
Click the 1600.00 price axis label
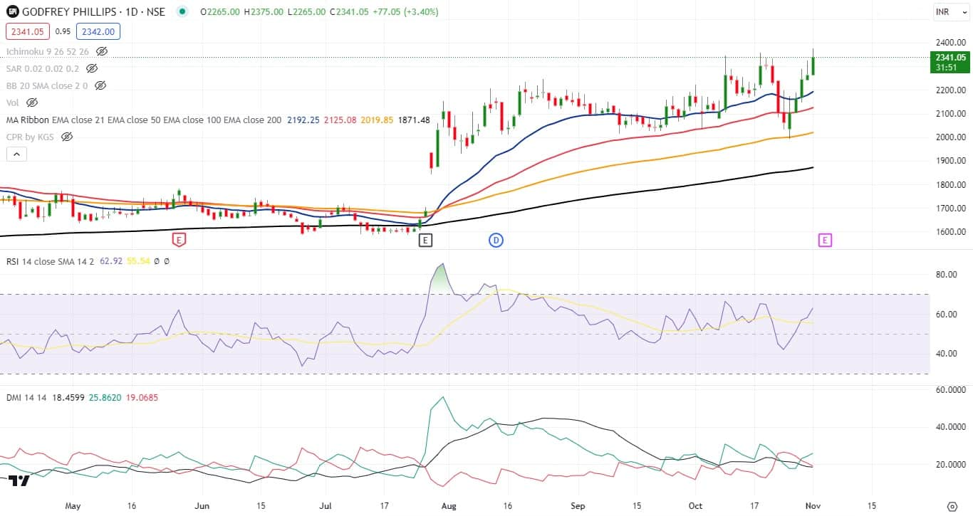(x=951, y=231)
